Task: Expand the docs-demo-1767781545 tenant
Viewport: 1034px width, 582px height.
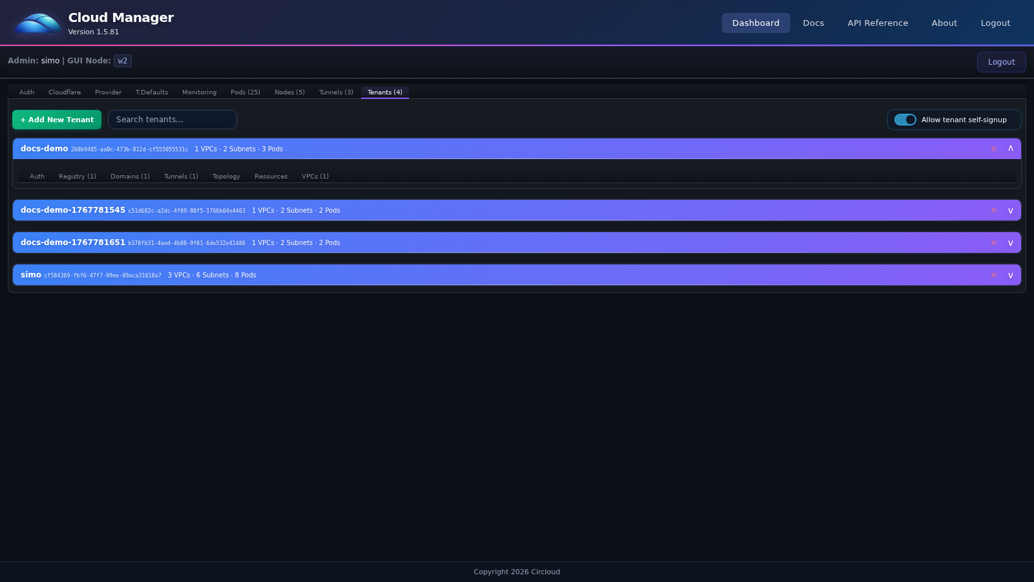Action: click(1010, 210)
